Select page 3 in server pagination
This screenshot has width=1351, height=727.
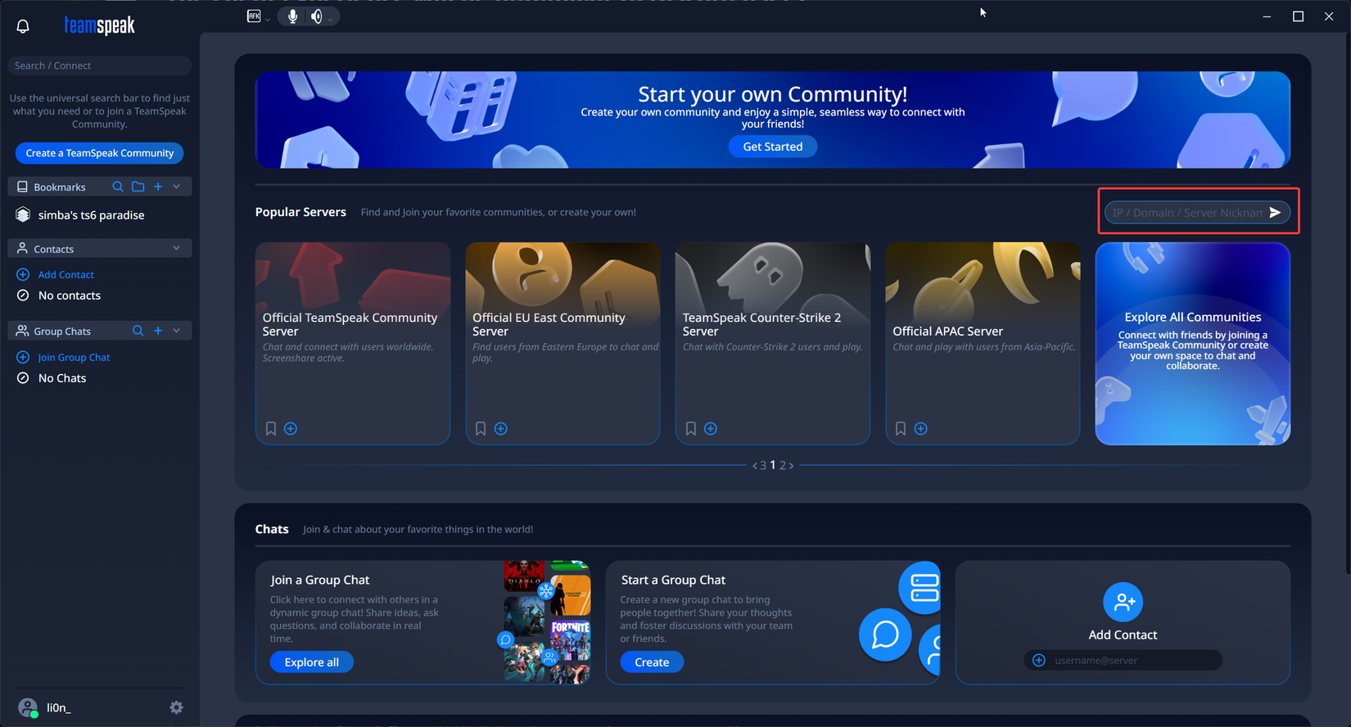[763, 465]
